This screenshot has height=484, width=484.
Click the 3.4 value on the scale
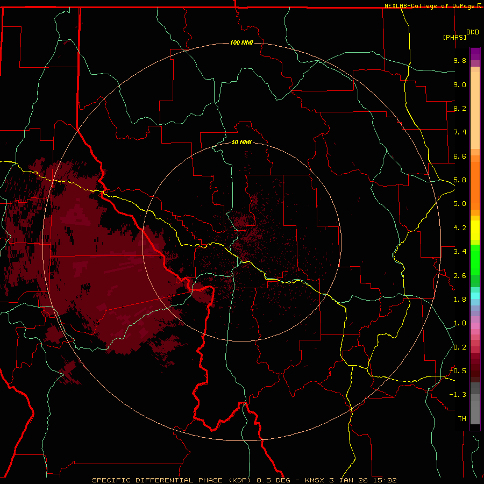460,252
